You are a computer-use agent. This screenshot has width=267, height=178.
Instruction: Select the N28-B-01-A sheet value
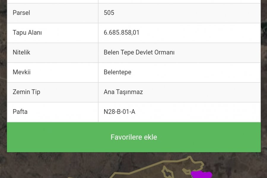click(119, 112)
